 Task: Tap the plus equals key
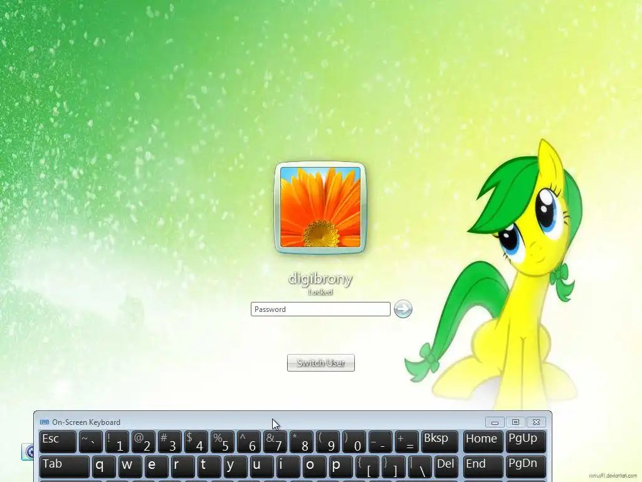click(406, 441)
